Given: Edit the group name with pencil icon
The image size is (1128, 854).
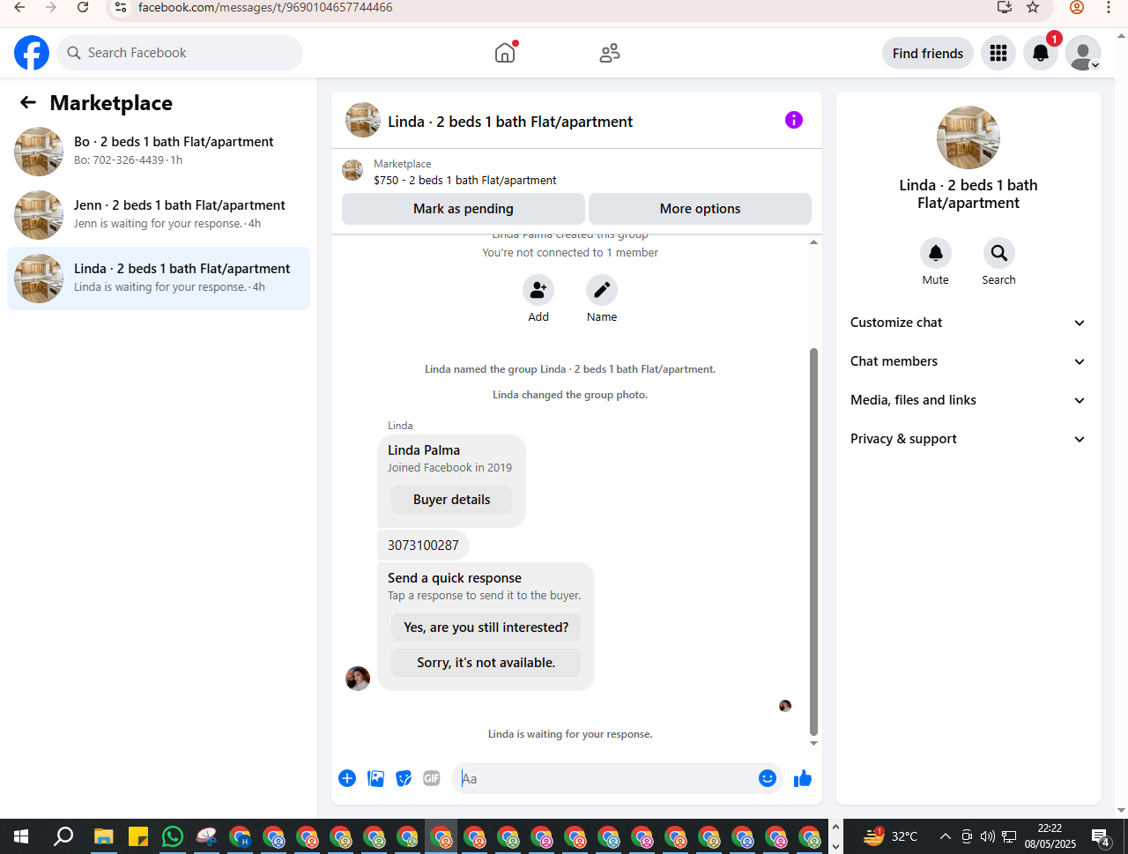Looking at the screenshot, I should point(602,290).
